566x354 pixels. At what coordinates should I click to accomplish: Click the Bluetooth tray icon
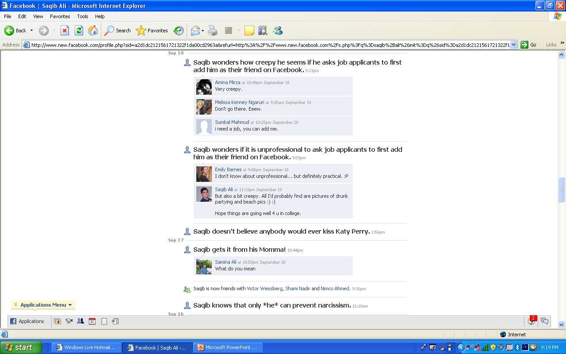click(x=517, y=347)
